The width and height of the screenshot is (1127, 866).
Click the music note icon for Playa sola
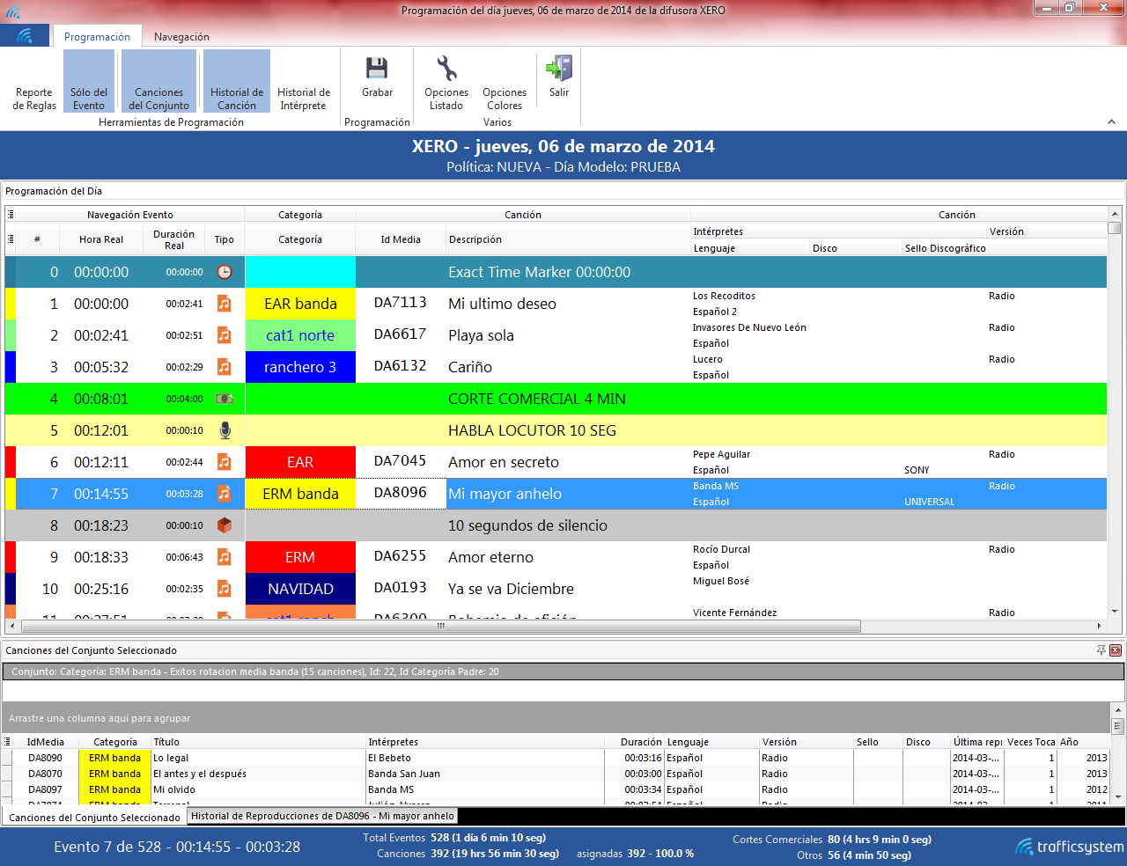[225, 335]
